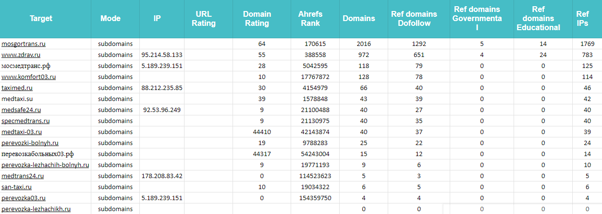Visit the specmedtrans.ru link
The height and width of the screenshot is (214, 602).
pos(25,121)
